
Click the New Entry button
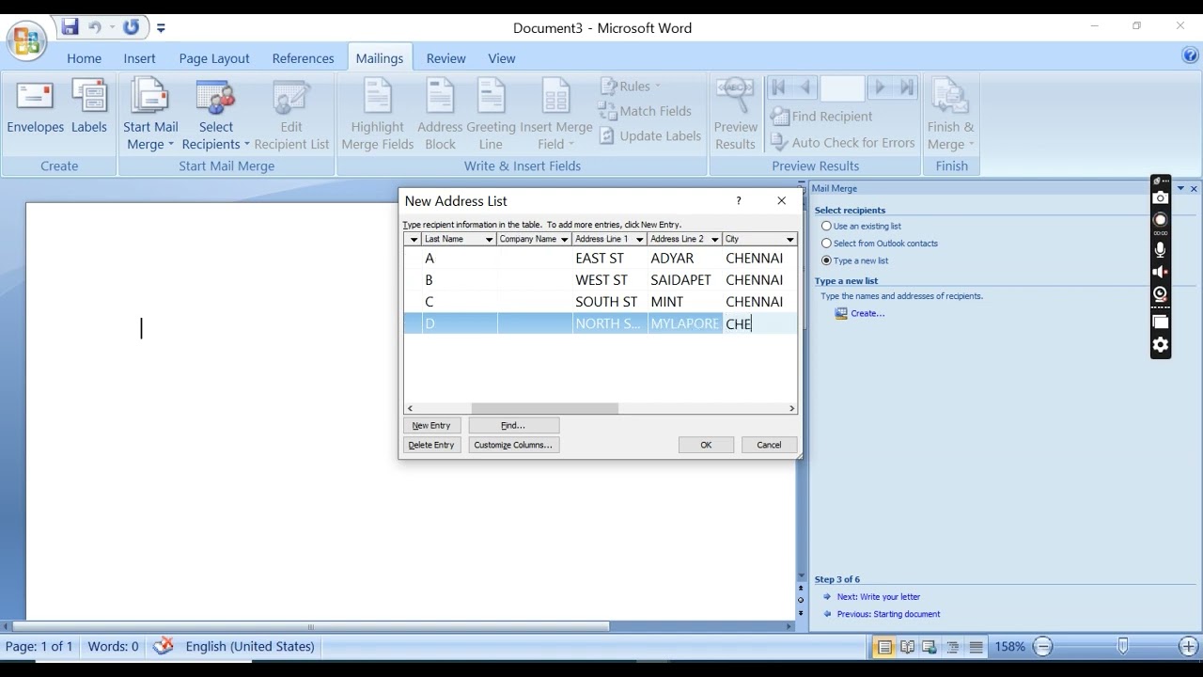pos(431,425)
